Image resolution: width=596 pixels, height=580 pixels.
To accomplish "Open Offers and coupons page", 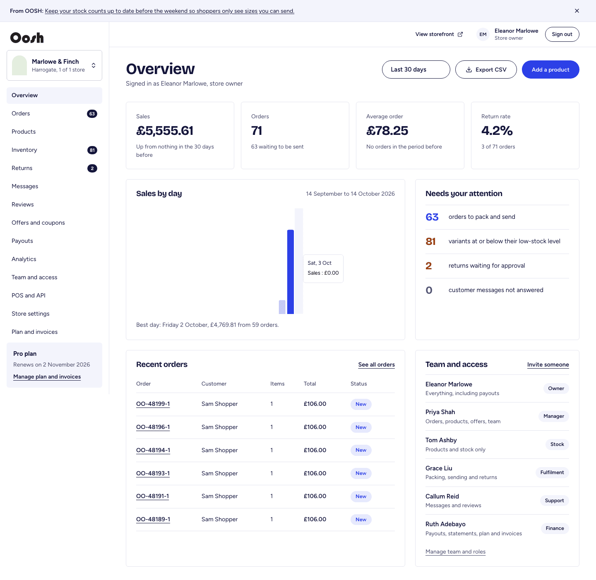I will (x=54, y=223).
